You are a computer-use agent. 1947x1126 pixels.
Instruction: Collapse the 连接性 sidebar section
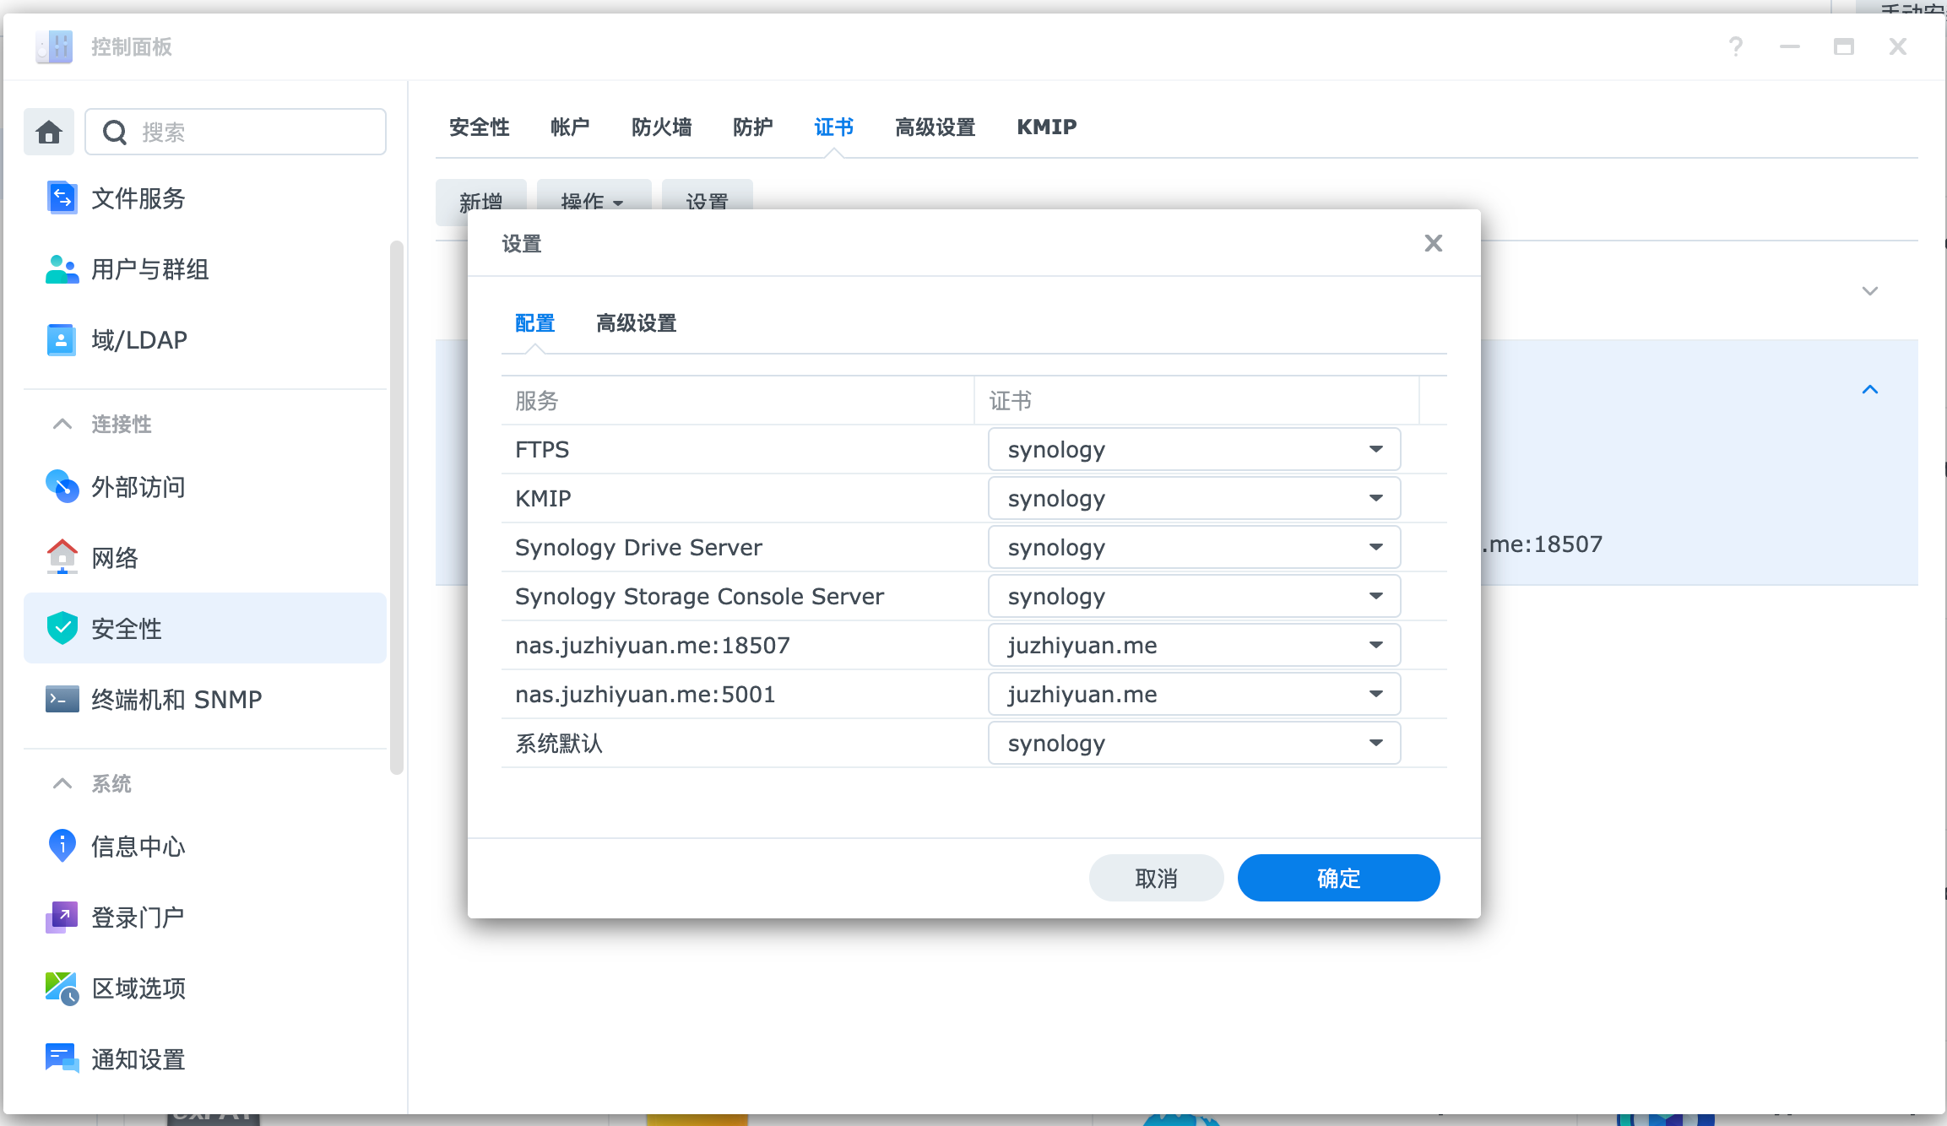coord(62,424)
